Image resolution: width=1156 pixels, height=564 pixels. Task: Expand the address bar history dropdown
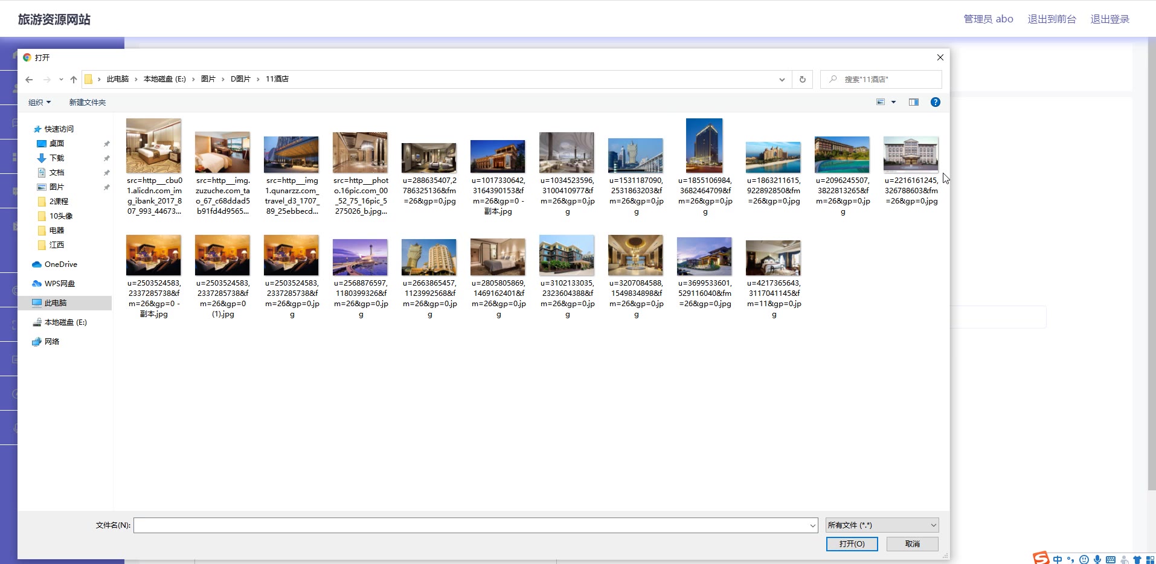point(782,79)
